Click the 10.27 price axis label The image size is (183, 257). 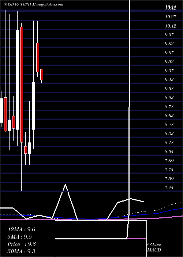click(x=171, y=17)
